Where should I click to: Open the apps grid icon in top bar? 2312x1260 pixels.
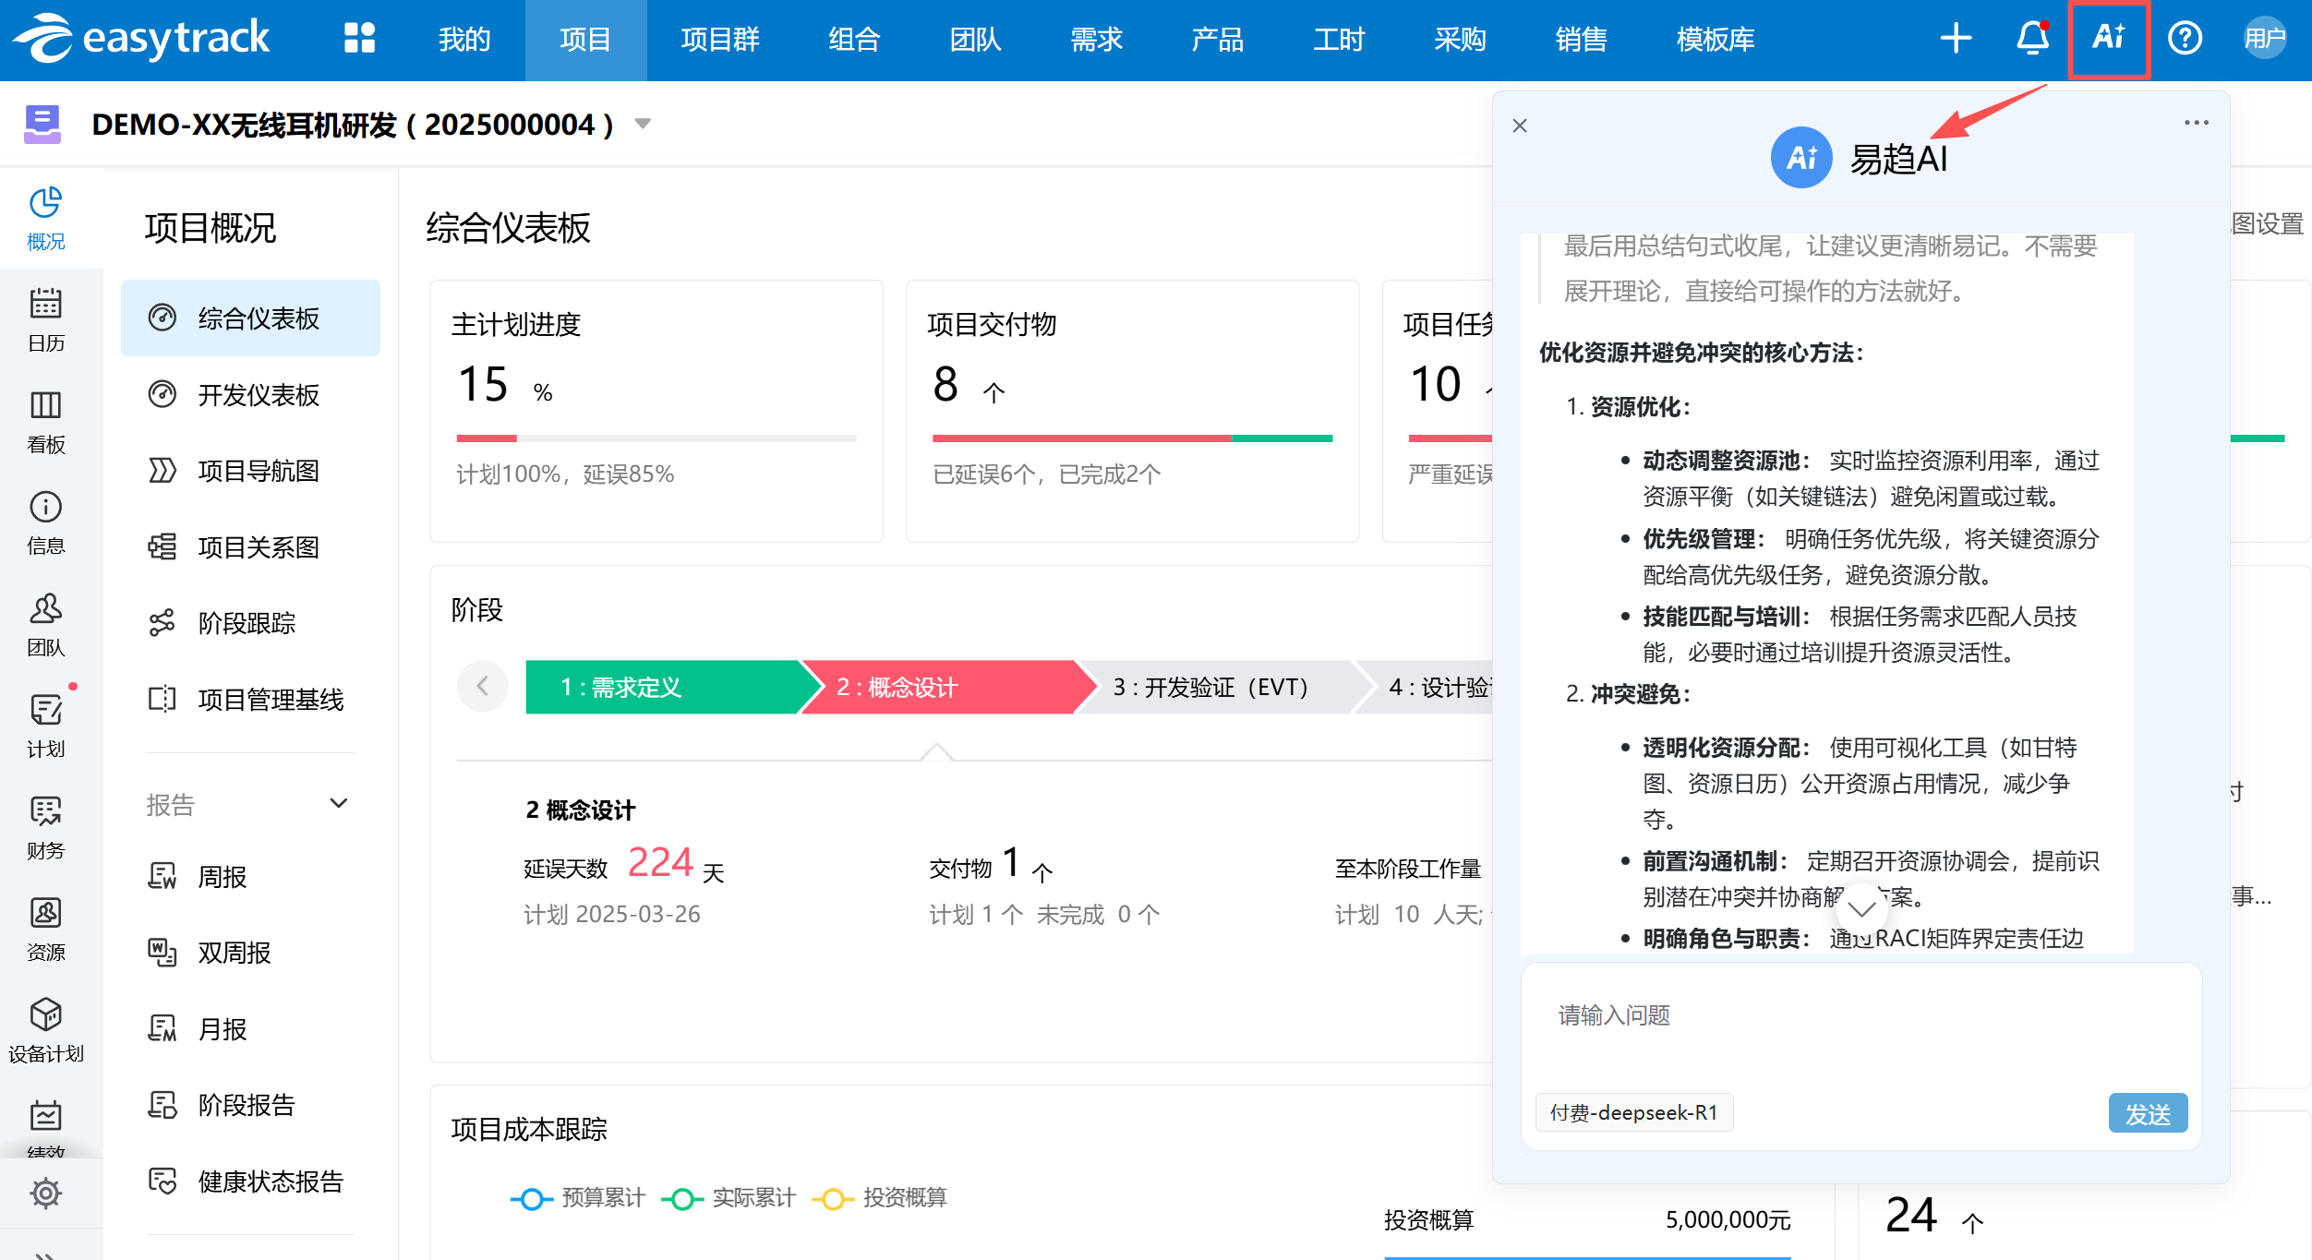(x=359, y=39)
